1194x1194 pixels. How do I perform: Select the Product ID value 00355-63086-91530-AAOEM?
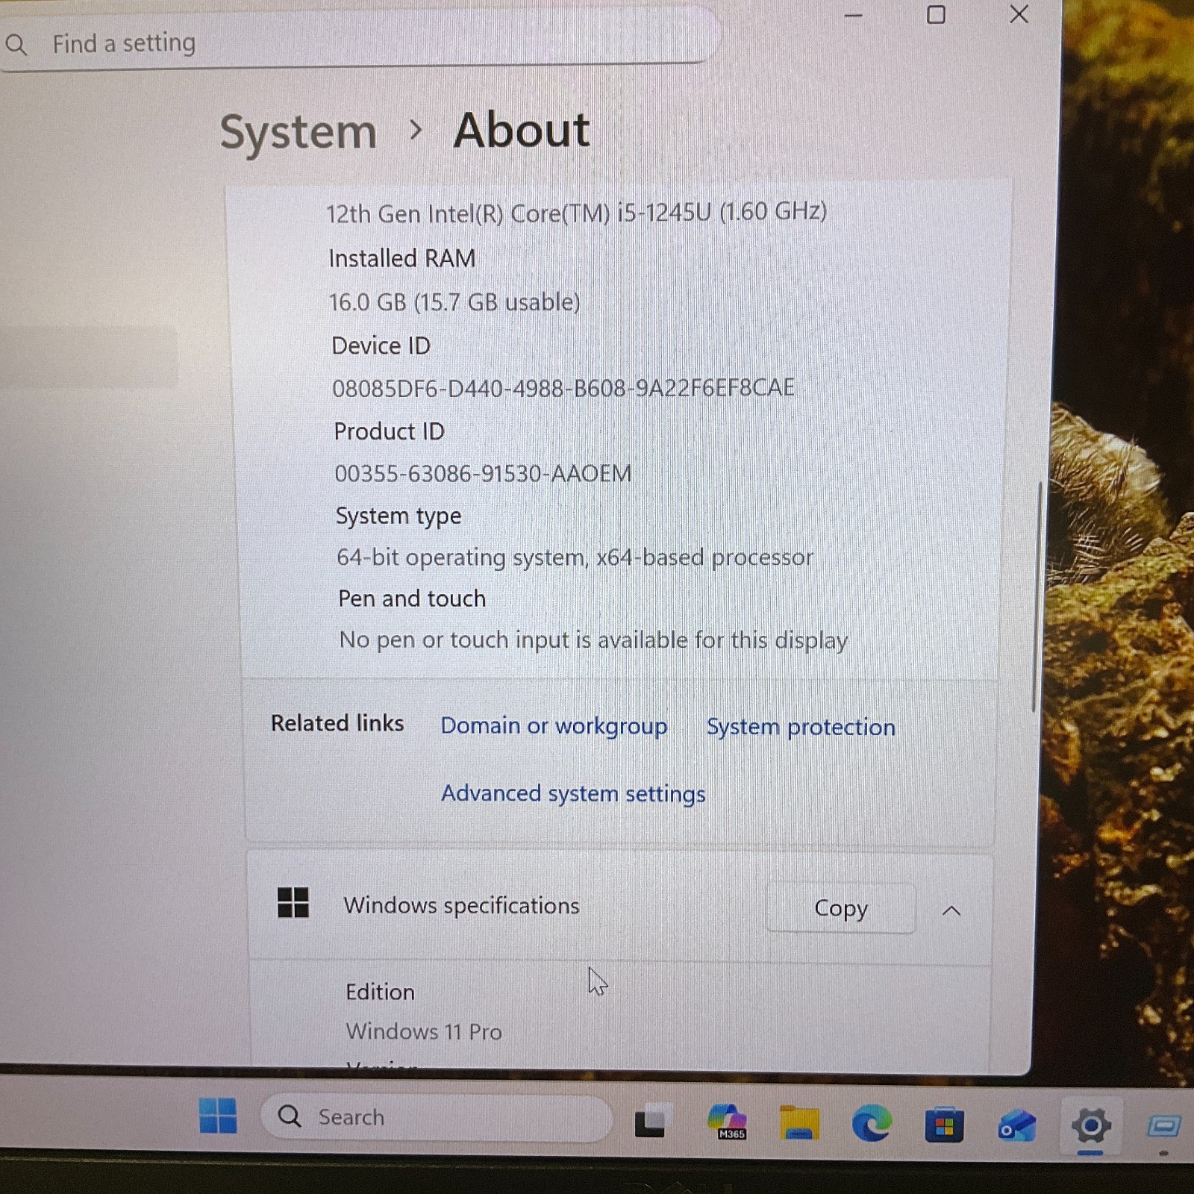483,473
